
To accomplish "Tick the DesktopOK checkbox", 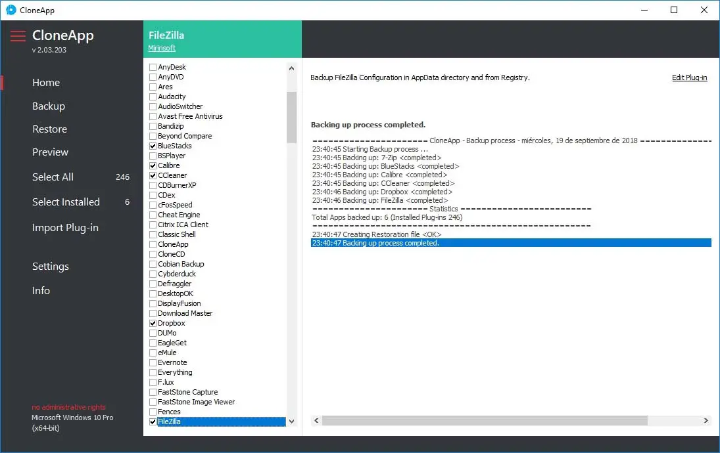I will [x=153, y=294].
